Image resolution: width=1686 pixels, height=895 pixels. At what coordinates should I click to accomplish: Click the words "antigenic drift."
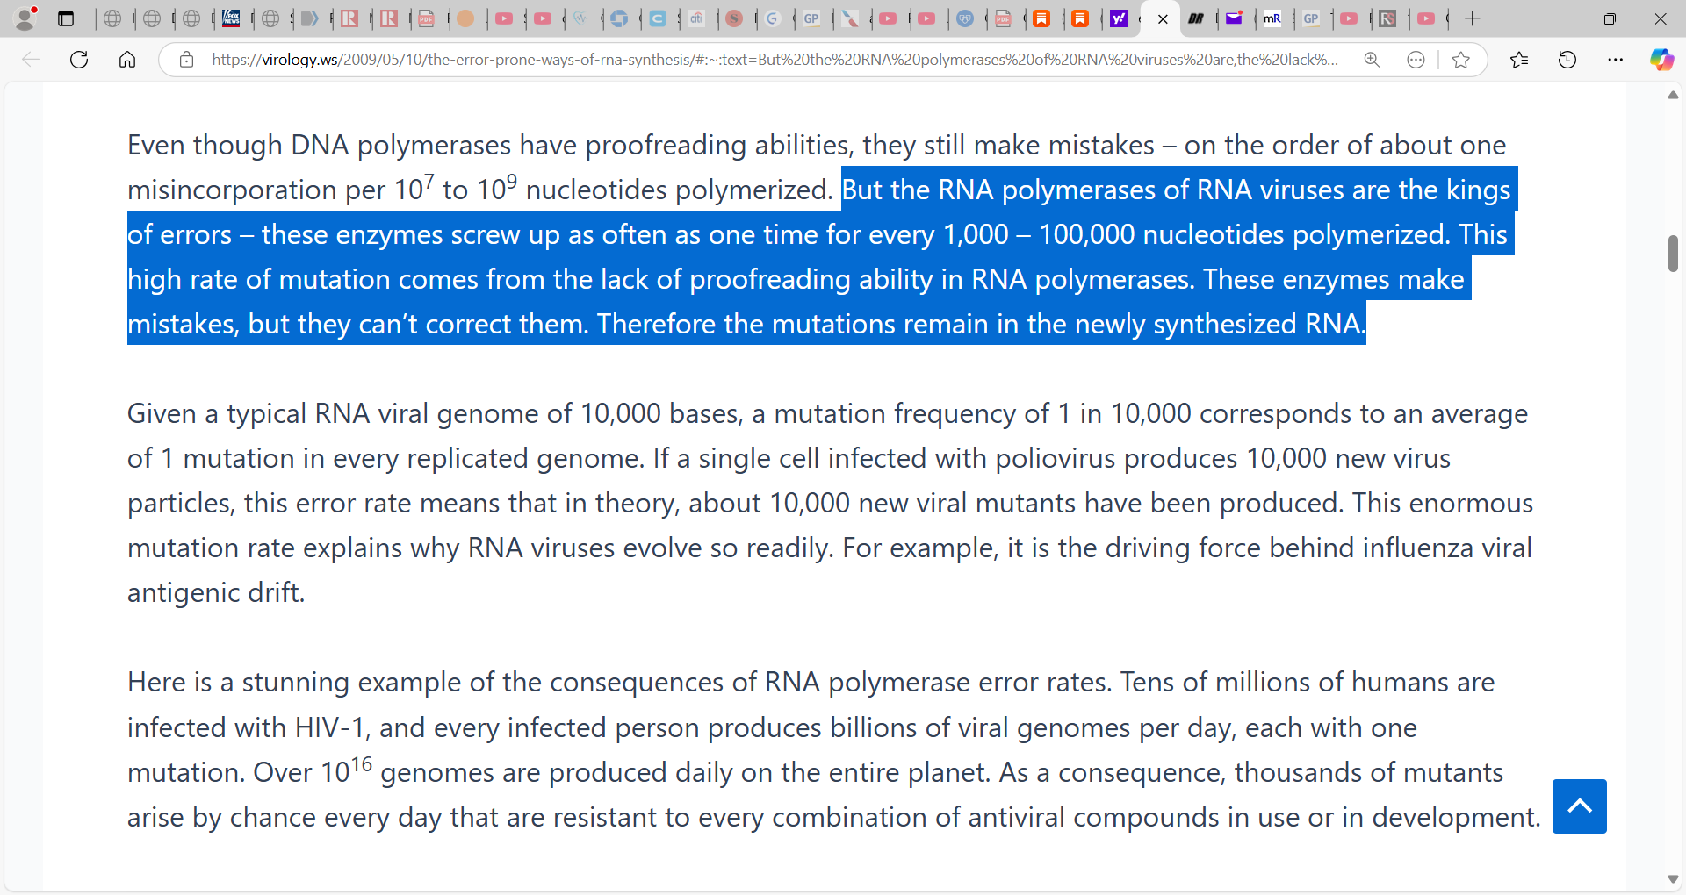[216, 592]
